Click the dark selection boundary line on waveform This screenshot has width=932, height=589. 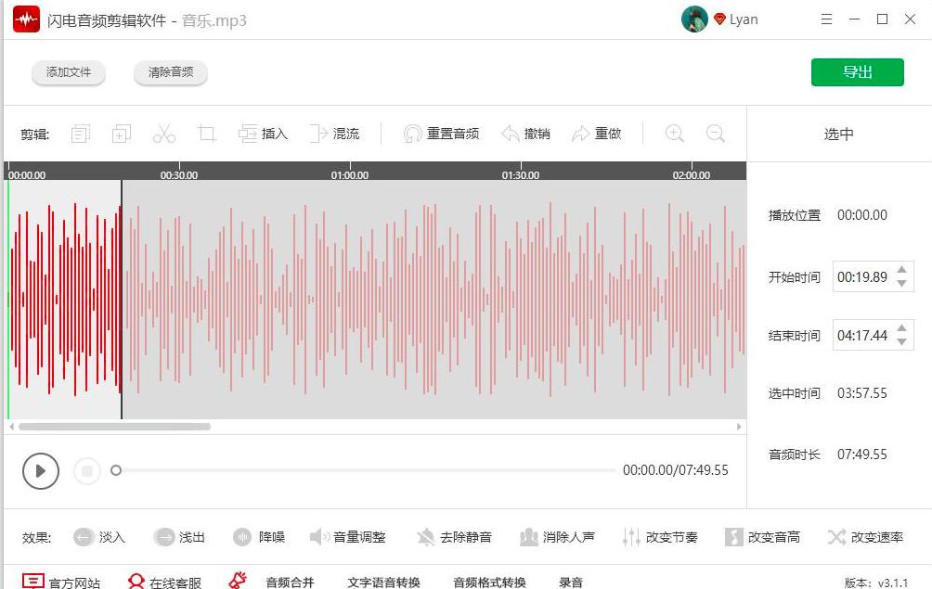(x=122, y=300)
